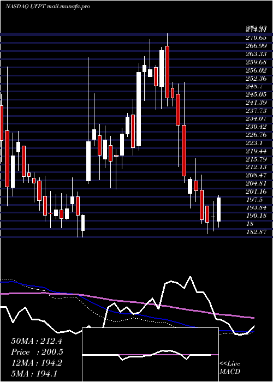Click the 252.36 price axis label

[256, 78]
